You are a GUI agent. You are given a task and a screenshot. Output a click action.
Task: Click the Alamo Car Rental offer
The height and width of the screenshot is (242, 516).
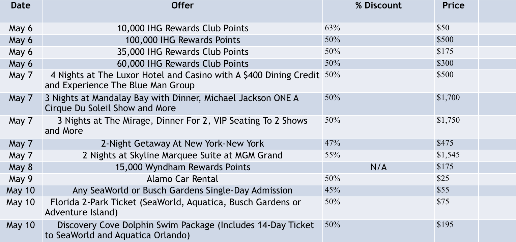point(182,179)
